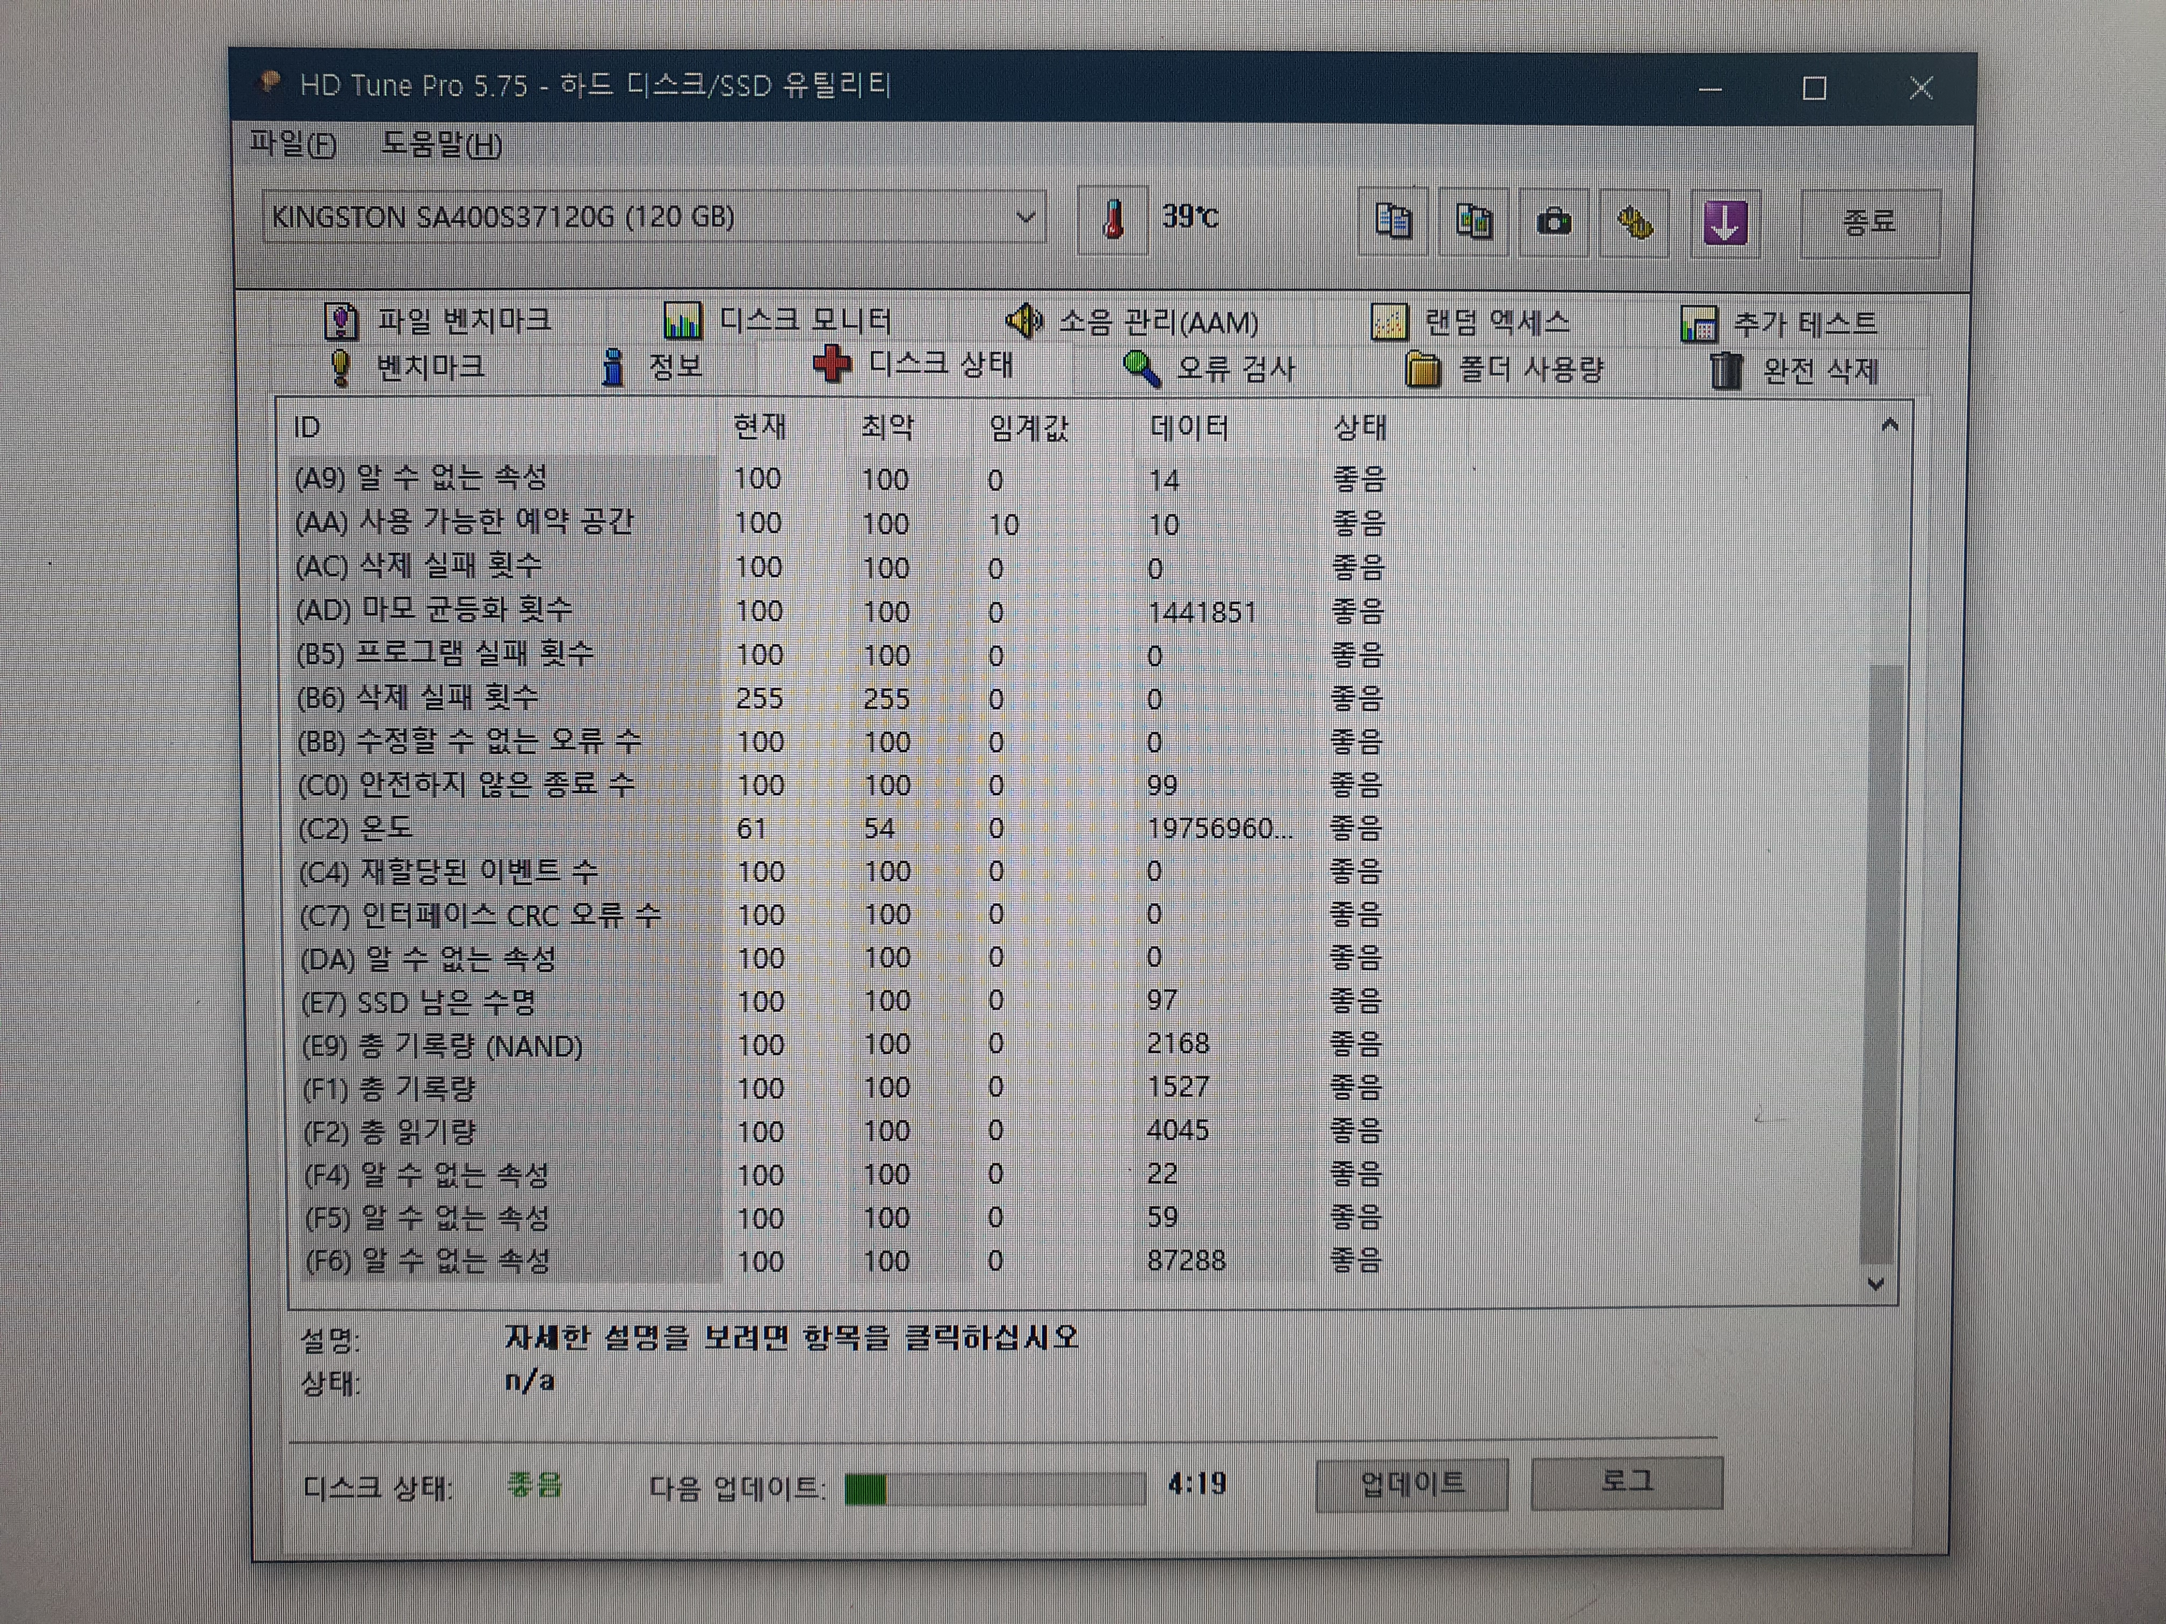Select the (B6) 삭제 실패 횟수 row

click(x=839, y=698)
